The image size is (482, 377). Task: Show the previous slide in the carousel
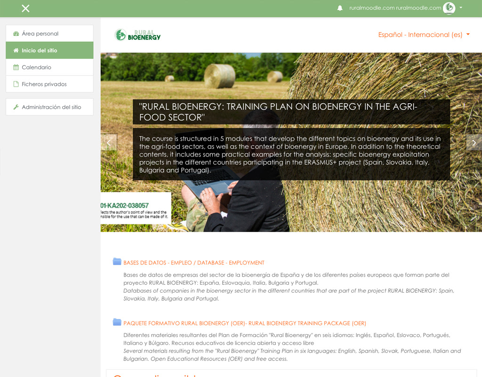109,142
